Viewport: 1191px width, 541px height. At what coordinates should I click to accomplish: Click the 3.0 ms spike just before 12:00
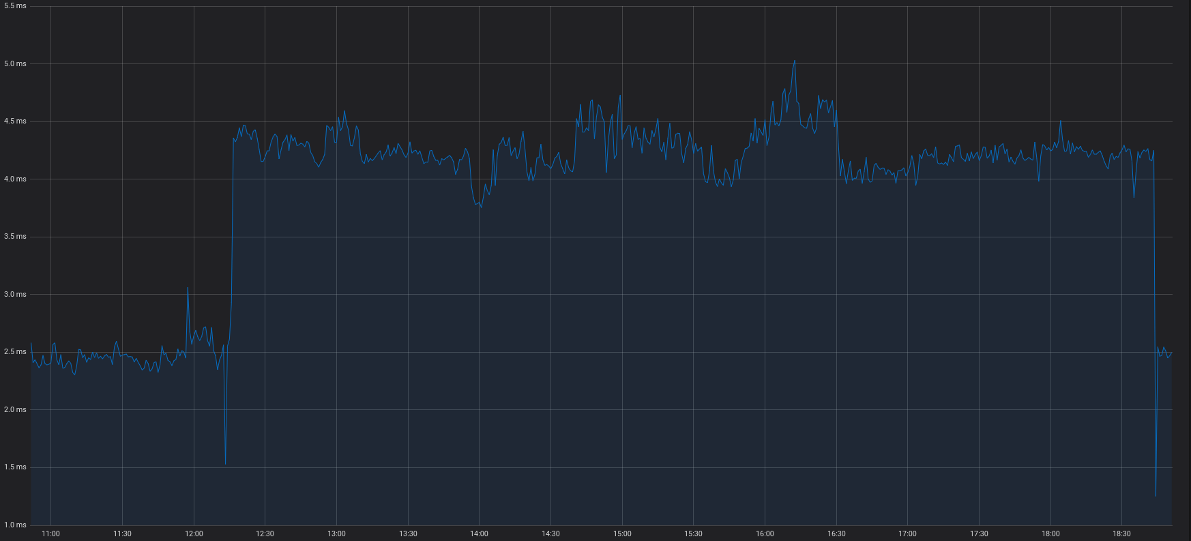(x=188, y=288)
